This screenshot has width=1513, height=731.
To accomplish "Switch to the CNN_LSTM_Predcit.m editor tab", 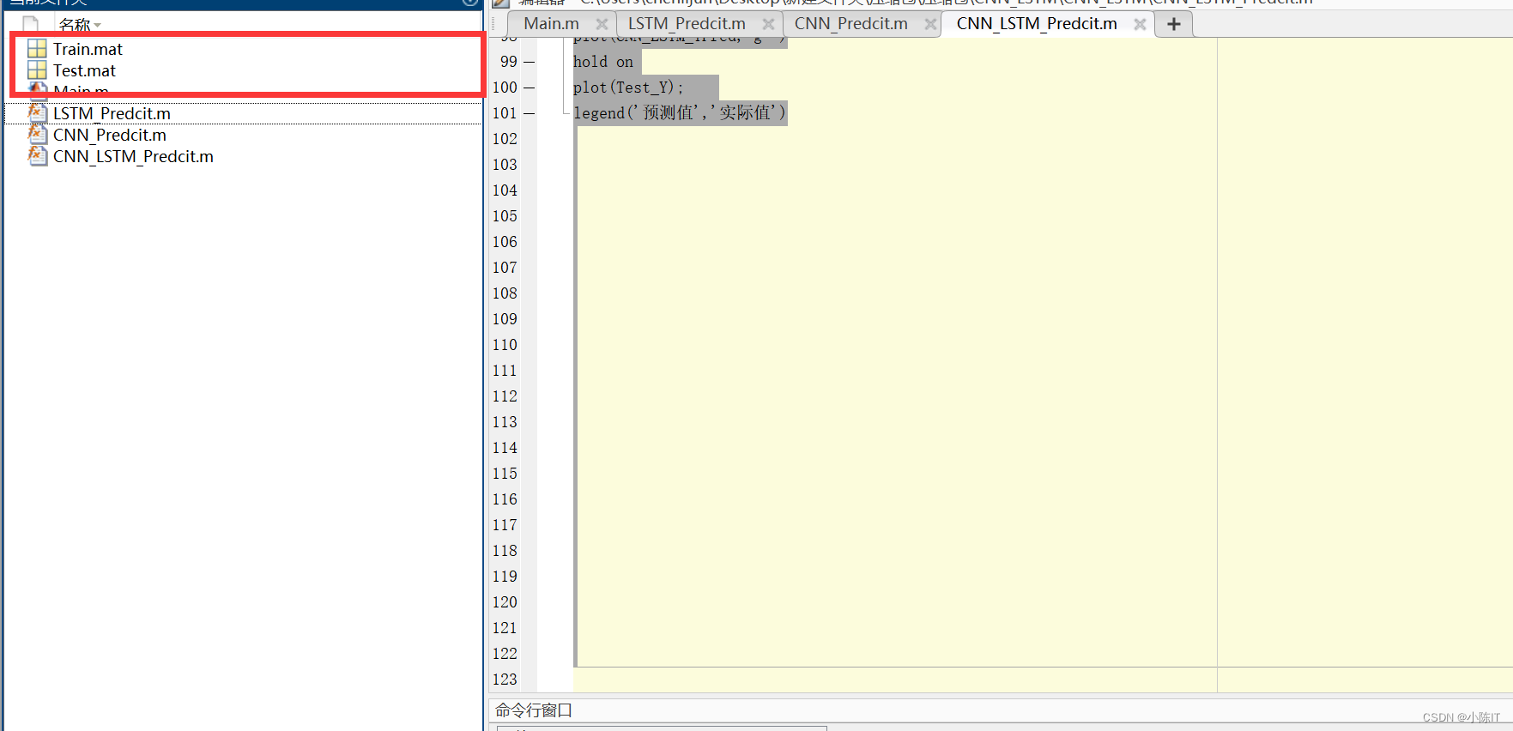I will point(1037,24).
